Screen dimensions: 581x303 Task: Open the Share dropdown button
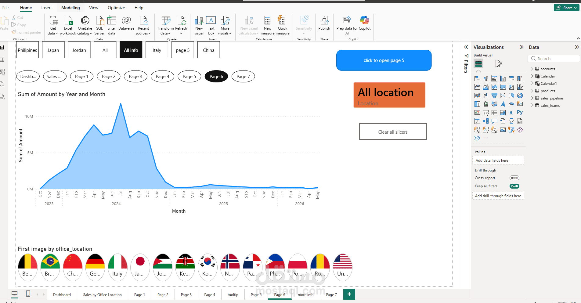coord(566,8)
